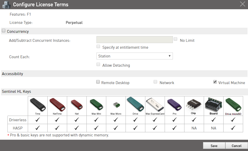Screen dimensions: 248x151
Task: Select the Sentinel Board icon
Action: coord(214,104)
